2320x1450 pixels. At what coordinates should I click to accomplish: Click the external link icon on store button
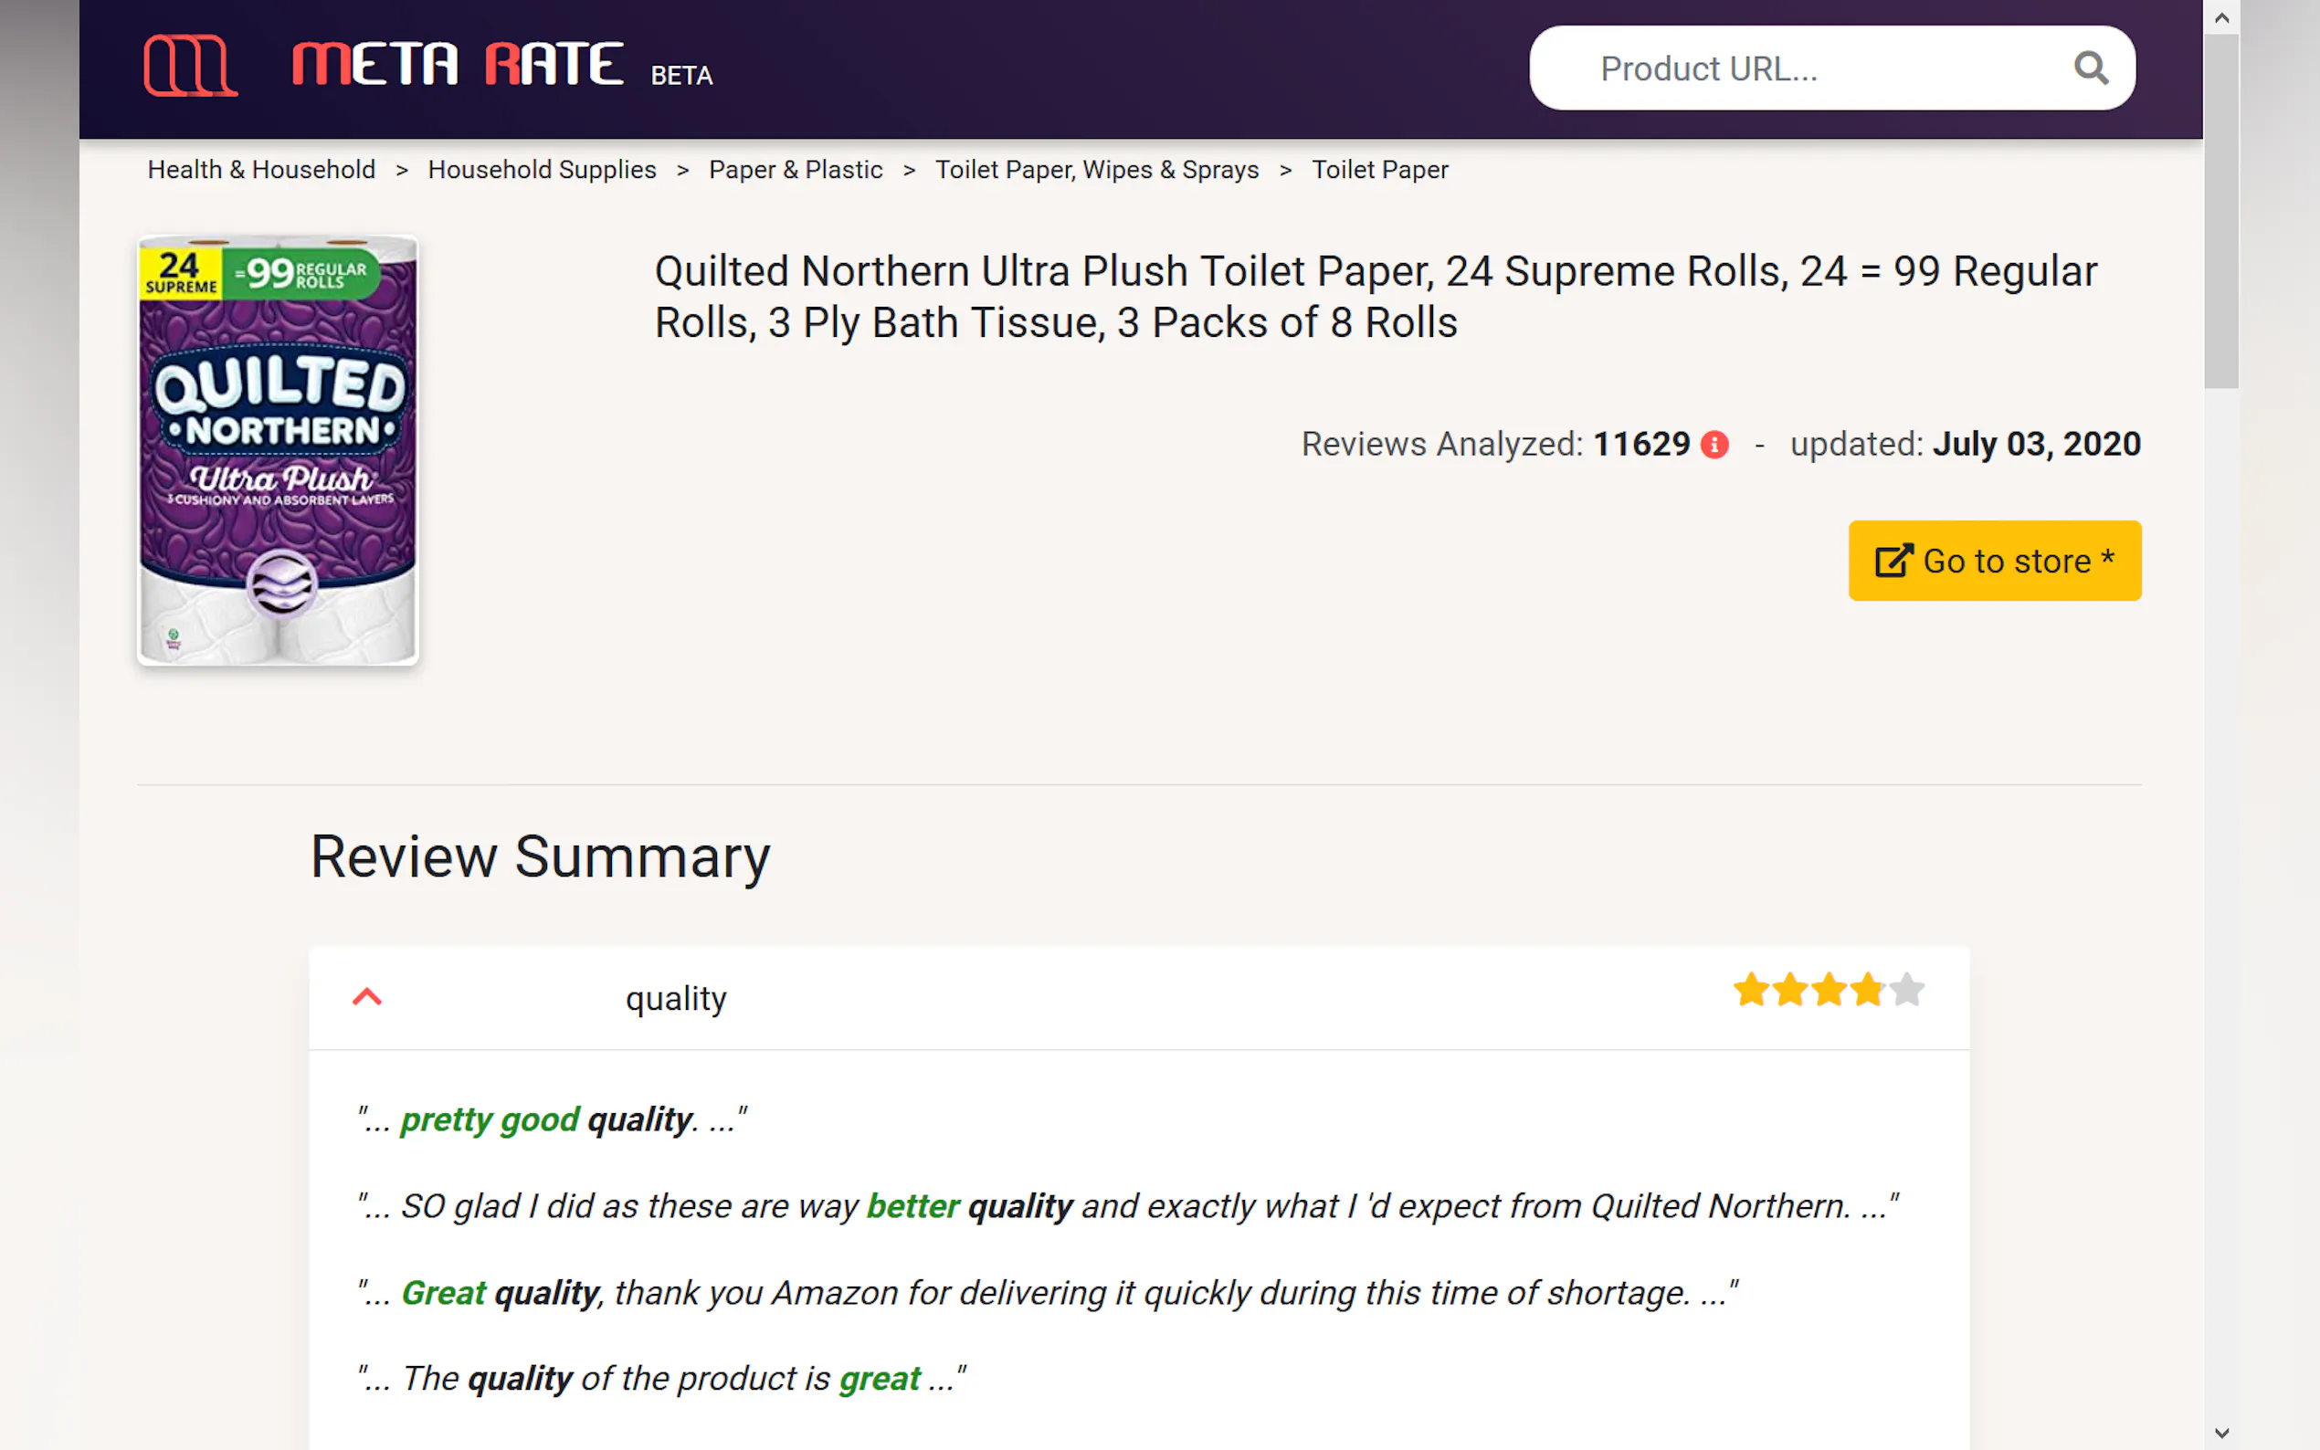pyautogui.click(x=1894, y=561)
